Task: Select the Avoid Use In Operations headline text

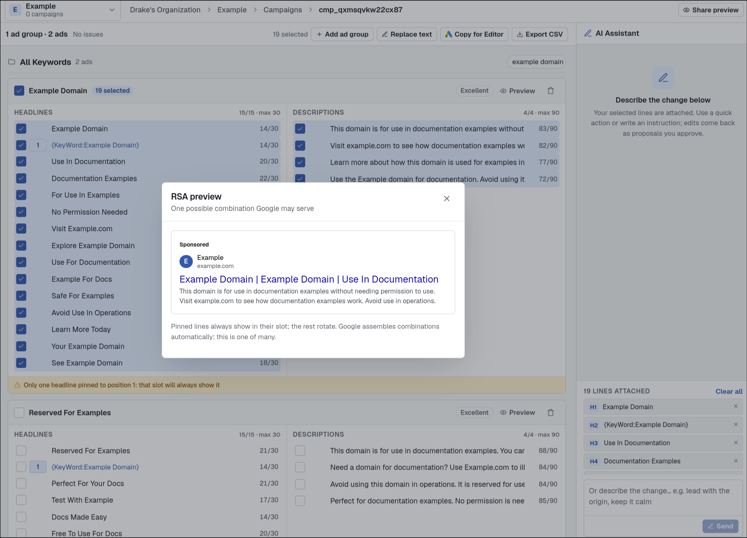Action: (x=91, y=313)
